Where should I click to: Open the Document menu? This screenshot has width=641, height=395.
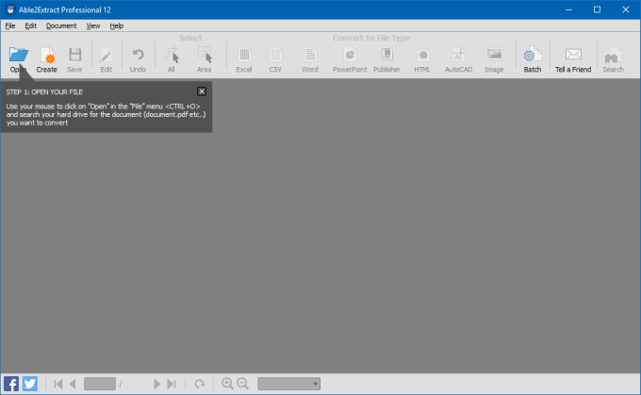point(61,25)
